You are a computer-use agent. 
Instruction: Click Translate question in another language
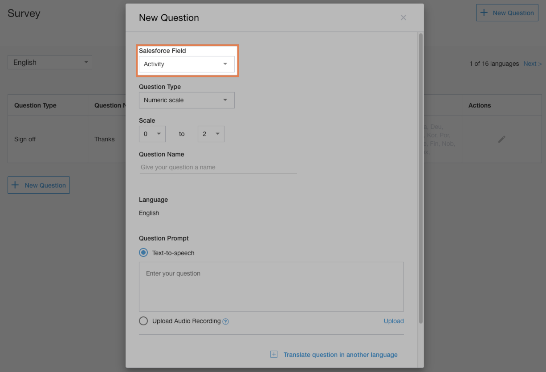click(x=340, y=355)
